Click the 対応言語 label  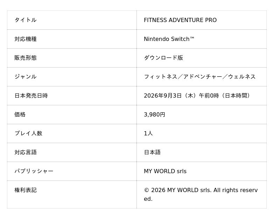(x=26, y=152)
